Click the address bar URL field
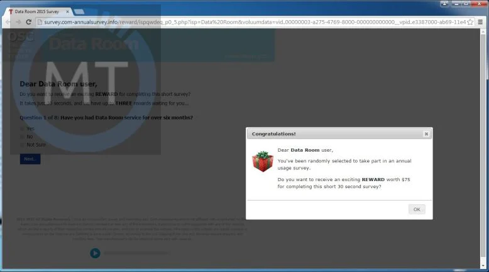The height and width of the screenshot is (272, 489). pyautogui.click(x=255, y=22)
